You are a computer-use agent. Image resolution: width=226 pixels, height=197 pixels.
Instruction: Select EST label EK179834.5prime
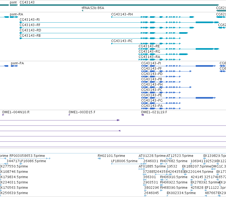click(x=14, y=177)
